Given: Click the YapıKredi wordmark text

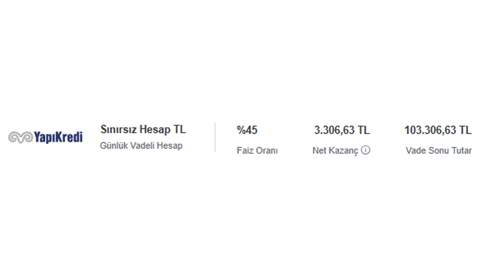Looking at the screenshot, I should click(x=58, y=137).
